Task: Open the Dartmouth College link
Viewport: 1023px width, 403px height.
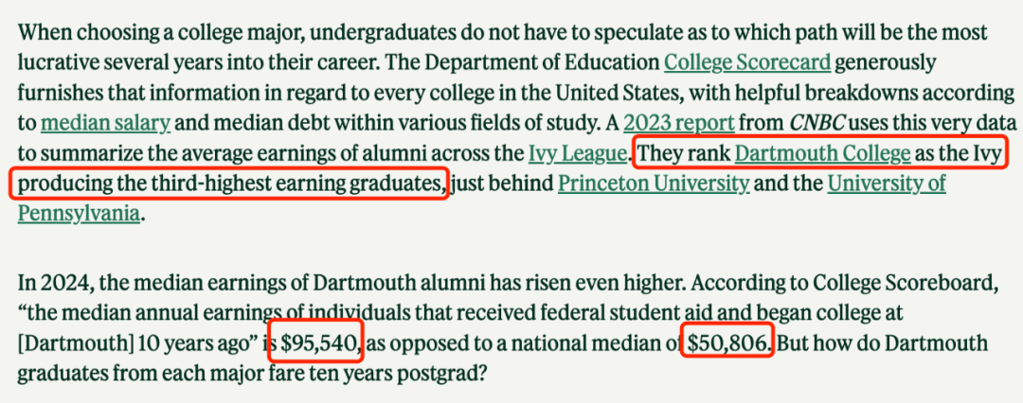Action: click(822, 153)
